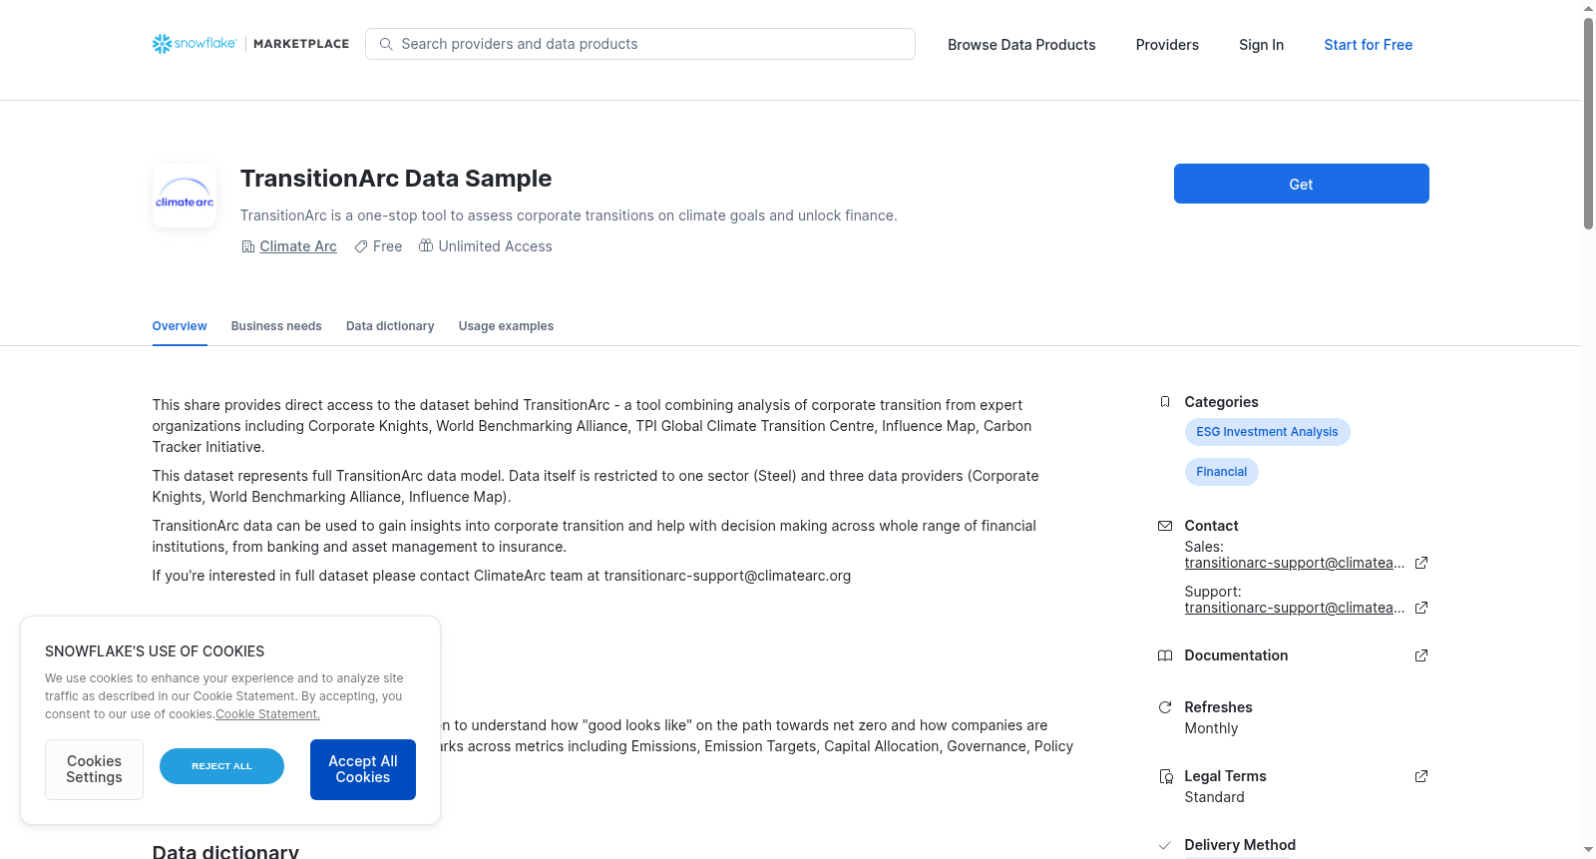
Task: Click the search magnifier icon
Action: (x=386, y=44)
